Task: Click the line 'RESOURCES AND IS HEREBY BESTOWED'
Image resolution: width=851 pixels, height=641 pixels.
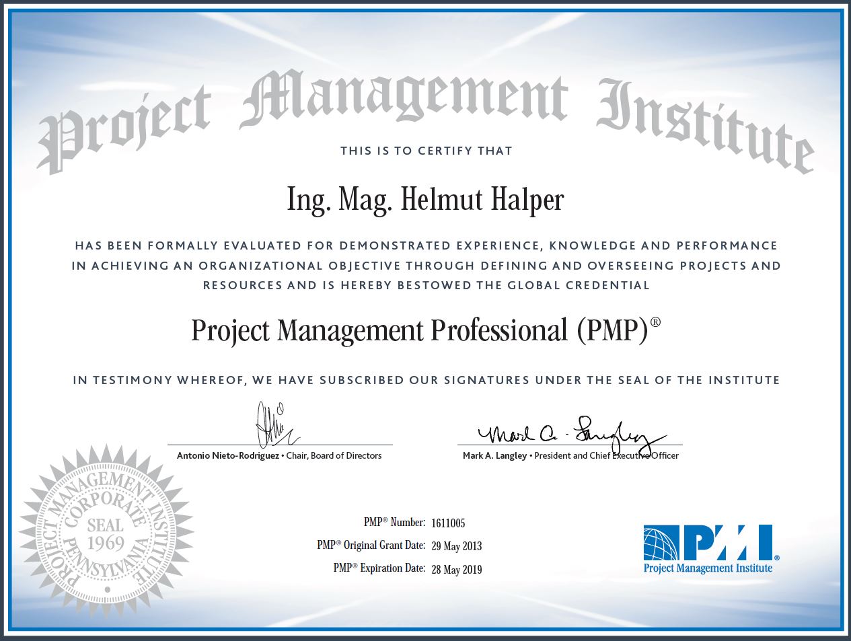Action: click(x=427, y=285)
